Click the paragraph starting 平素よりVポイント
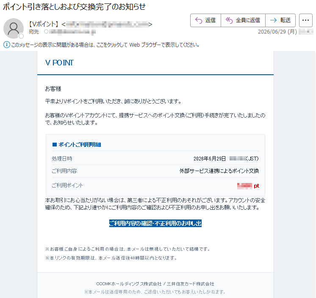The height and width of the screenshot is (298, 316). click(113, 101)
